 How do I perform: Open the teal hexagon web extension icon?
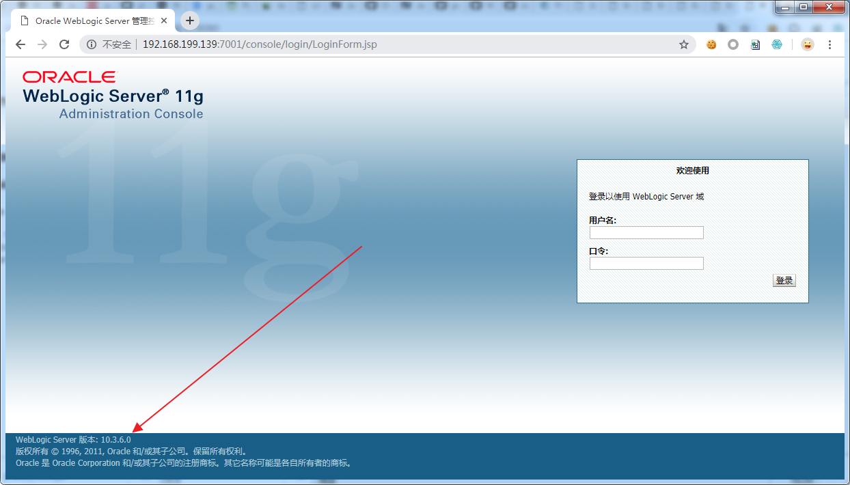tap(777, 44)
